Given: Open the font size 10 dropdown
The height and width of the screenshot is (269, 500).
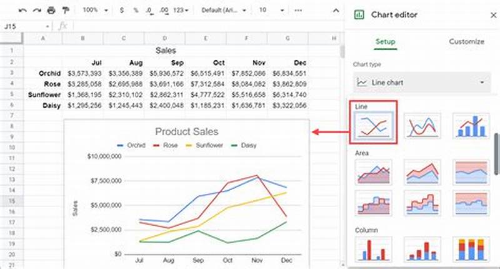Looking at the screenshot, I should pyautogui.click(x=271, y=10).
